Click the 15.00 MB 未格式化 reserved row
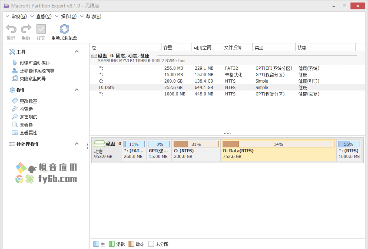 [x=227, y=75]
